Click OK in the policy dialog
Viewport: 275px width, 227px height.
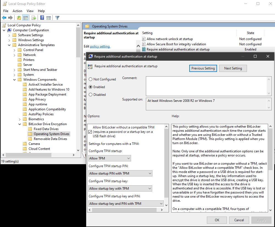click(x=217, y=220)
